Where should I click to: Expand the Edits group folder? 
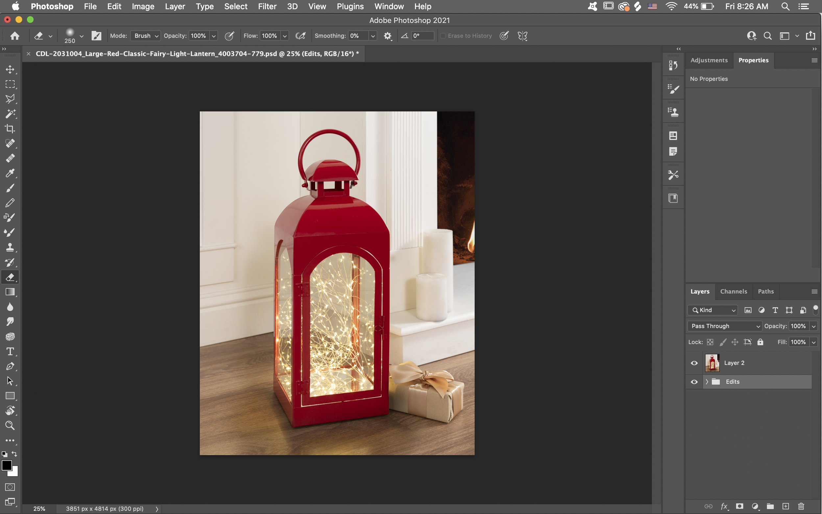pos(707,382)
